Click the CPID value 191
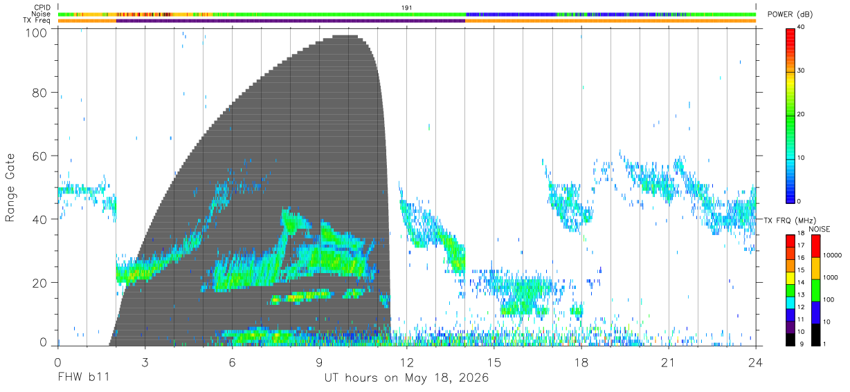The height and width of the screenshot is (392, 850). [407, 7]
